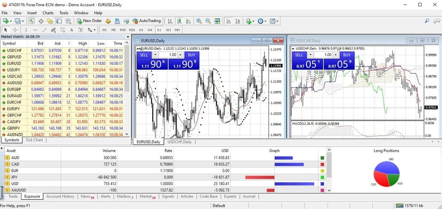Open the Data Window crosshair-target icon
The width and height of the screenshot is (442, 209).
pos(41,21)
